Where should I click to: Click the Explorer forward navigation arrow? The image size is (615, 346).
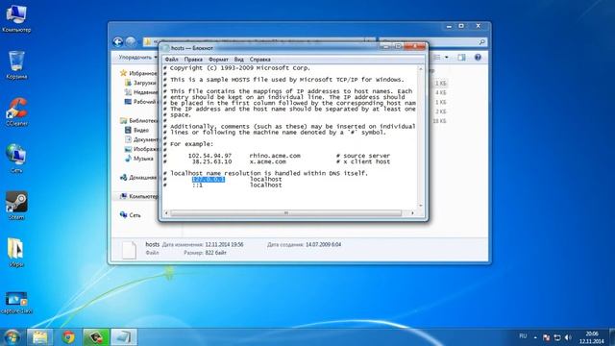point(131,41)
